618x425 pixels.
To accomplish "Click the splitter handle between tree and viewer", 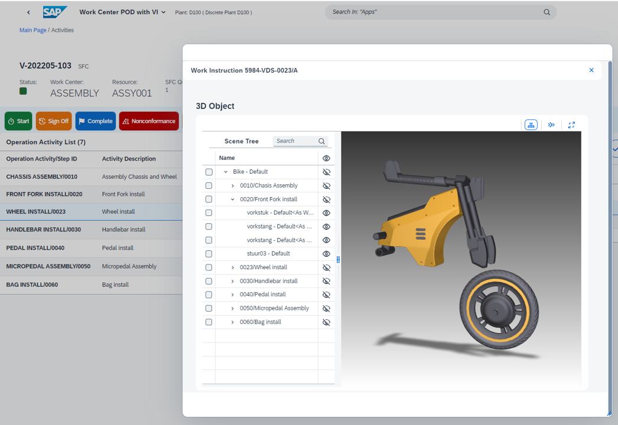I will tap(338, 259).
